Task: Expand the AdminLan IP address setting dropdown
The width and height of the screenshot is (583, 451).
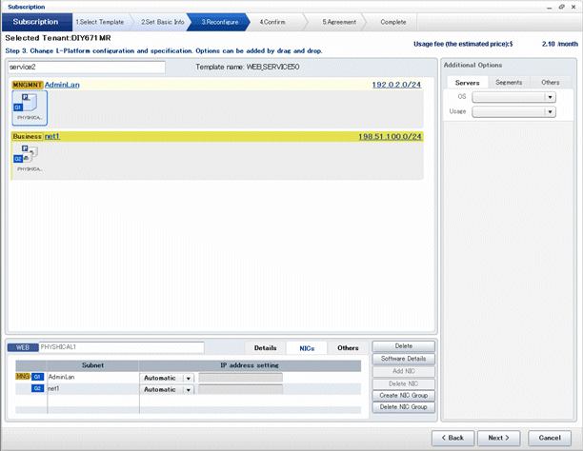Action: click(x=189, y=377)
